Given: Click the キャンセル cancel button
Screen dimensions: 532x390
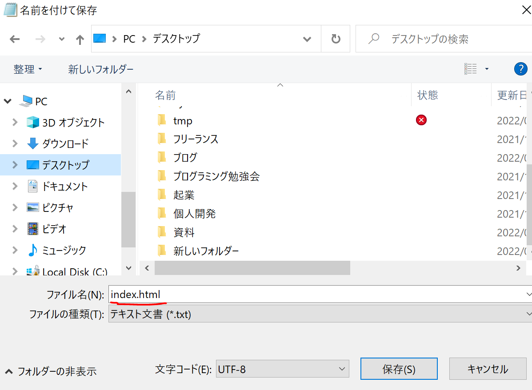Looking at the screenshot, I should [x=488, y=369].
